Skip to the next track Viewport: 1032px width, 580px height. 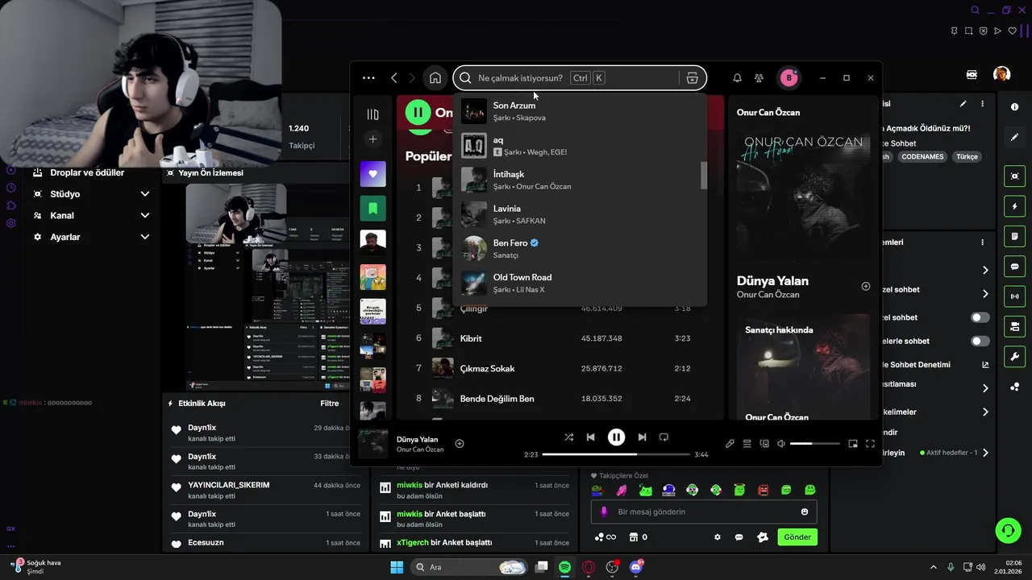pos(642,437)
